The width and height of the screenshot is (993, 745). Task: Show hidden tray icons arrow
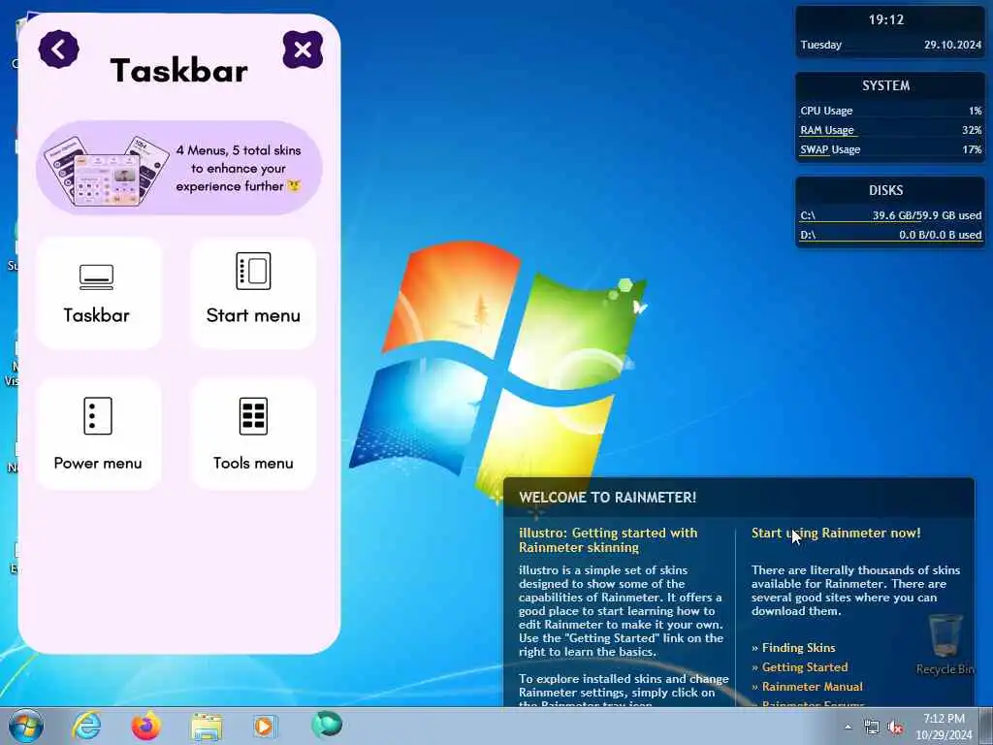848,727
